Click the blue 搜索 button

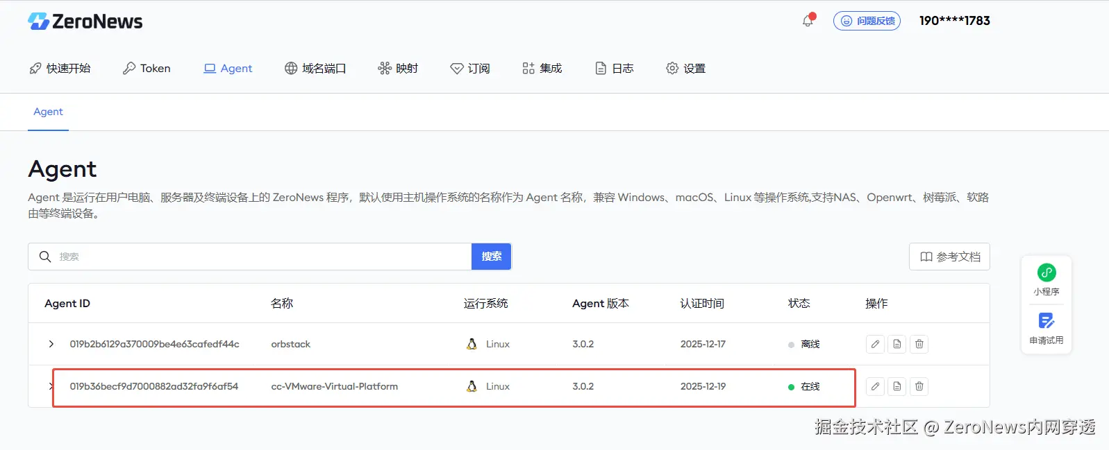pos(492,257)
